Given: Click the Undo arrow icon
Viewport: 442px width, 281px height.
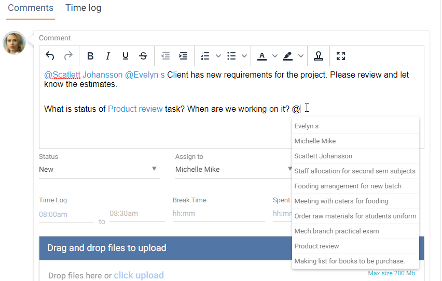Looking at the screenshot, I should pyautogui.click(x=50, y=56).
